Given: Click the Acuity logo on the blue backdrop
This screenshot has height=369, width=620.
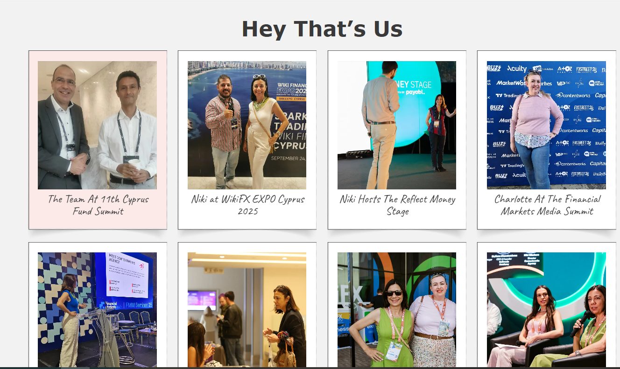Looking at the screenshot, I should click(x=516, y=69).
